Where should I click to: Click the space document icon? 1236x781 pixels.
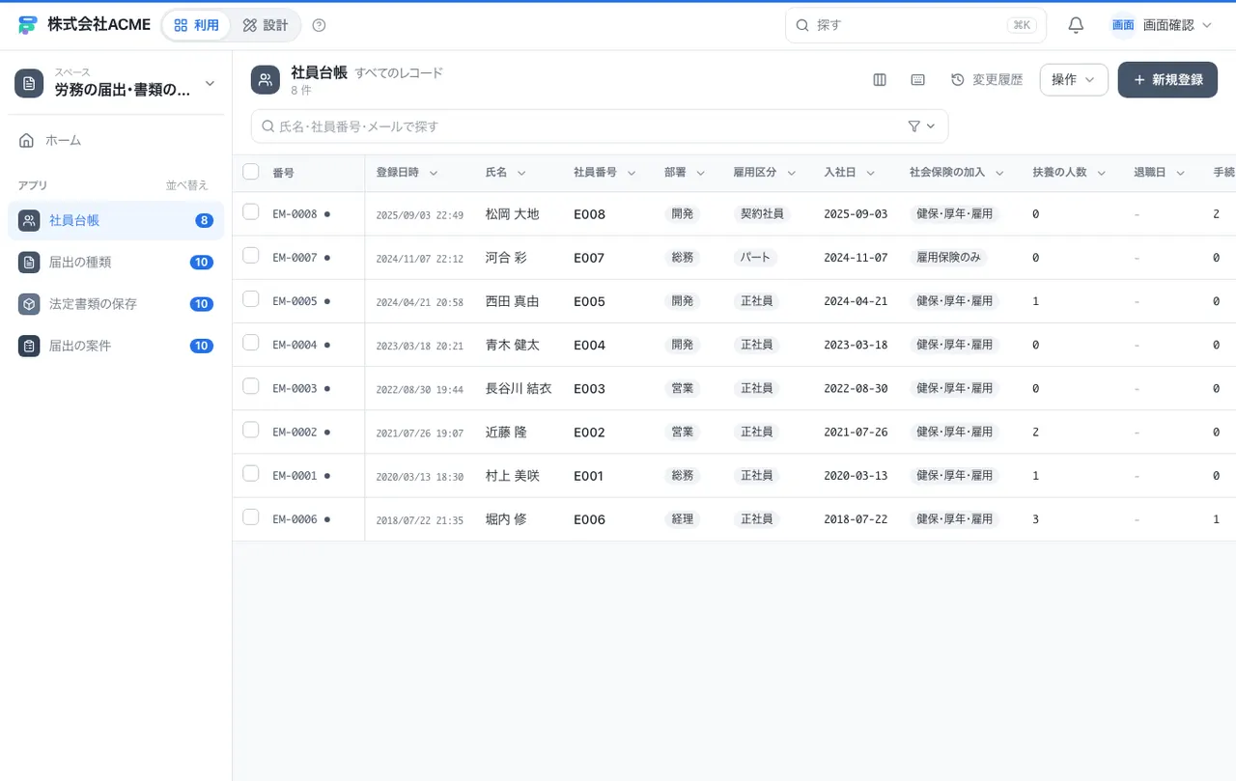29,83
